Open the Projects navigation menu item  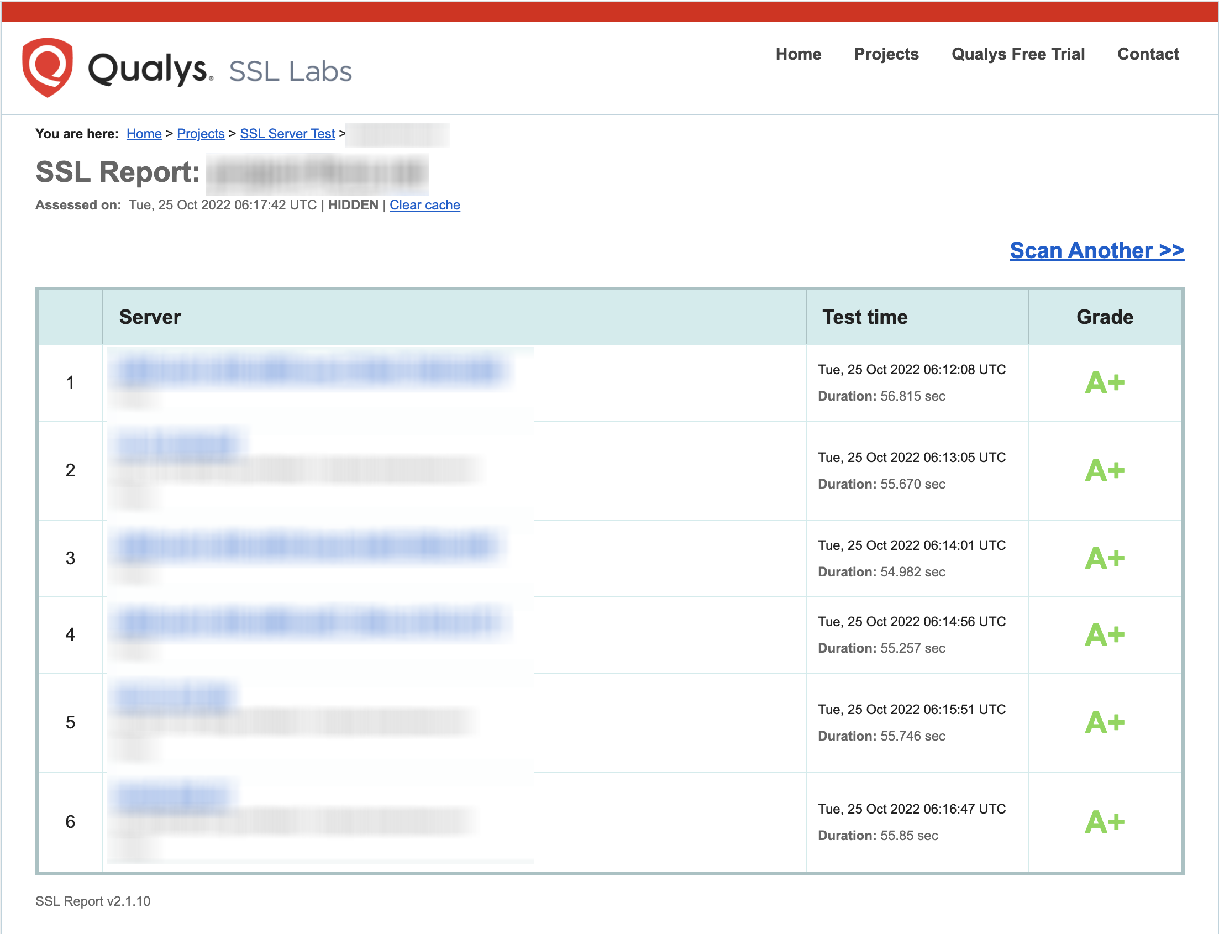[886, 54]
